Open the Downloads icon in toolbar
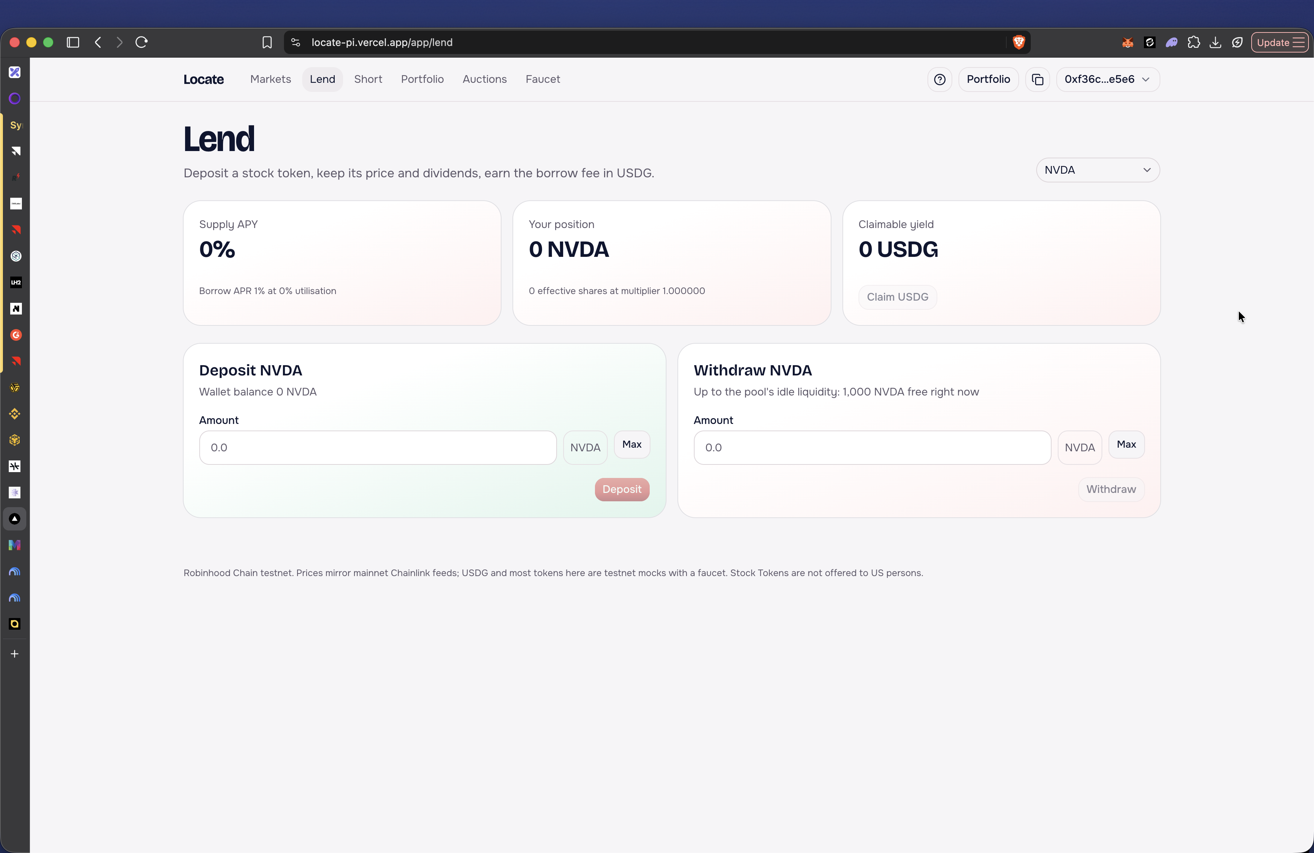The image size is (1314, 853). (x=1215, y=42)
